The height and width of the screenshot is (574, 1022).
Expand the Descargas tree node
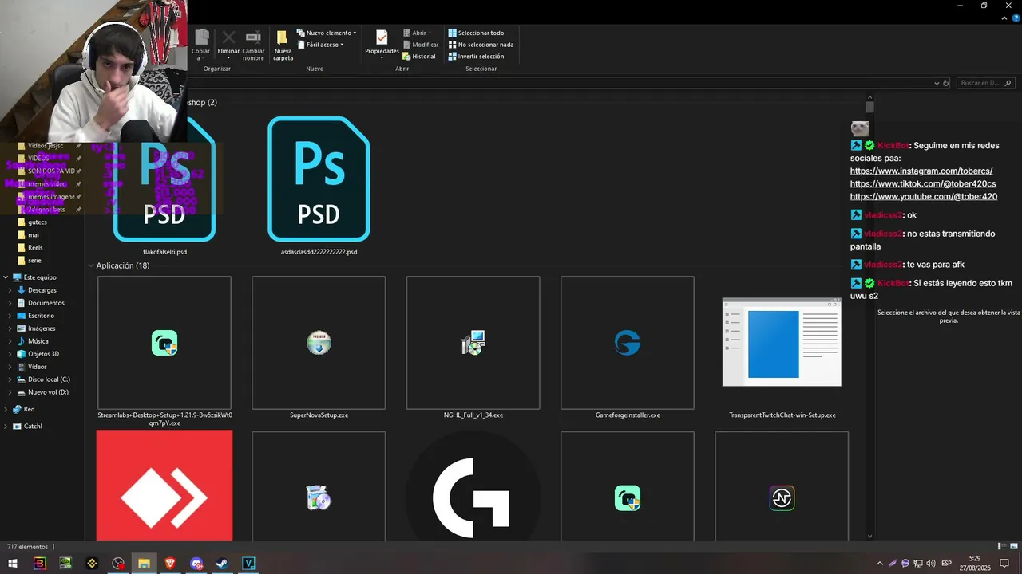(10, 290)
